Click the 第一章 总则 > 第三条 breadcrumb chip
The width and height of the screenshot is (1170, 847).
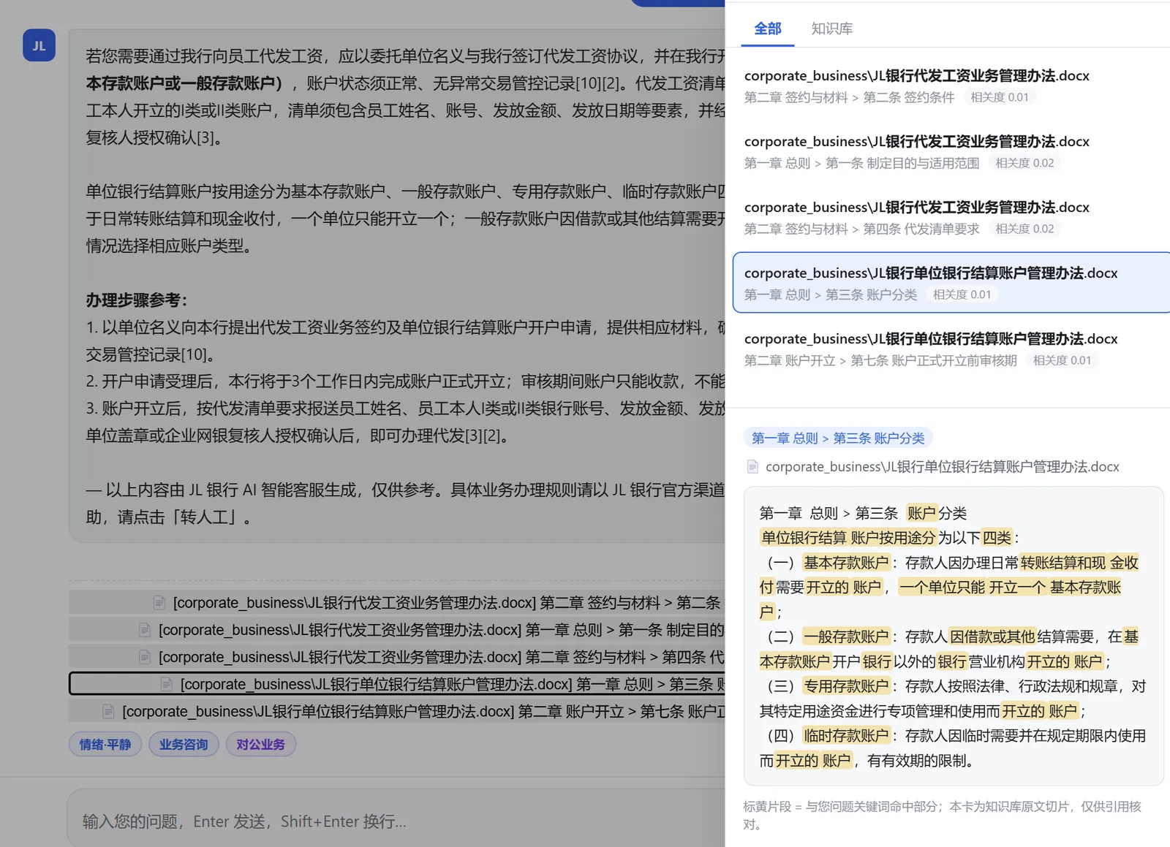pos(838,438)
